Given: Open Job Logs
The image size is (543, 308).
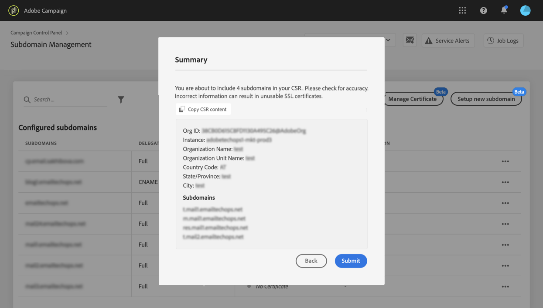Looking at the screenshot, I should [503, 40].
